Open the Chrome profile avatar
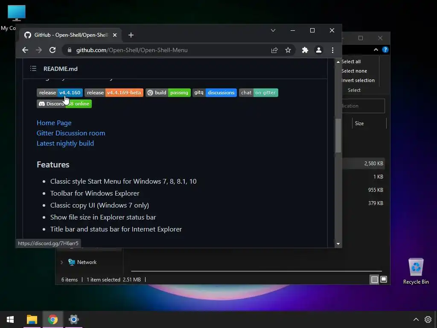Viewport: 437px width, 328px height. tap(318, 50)
